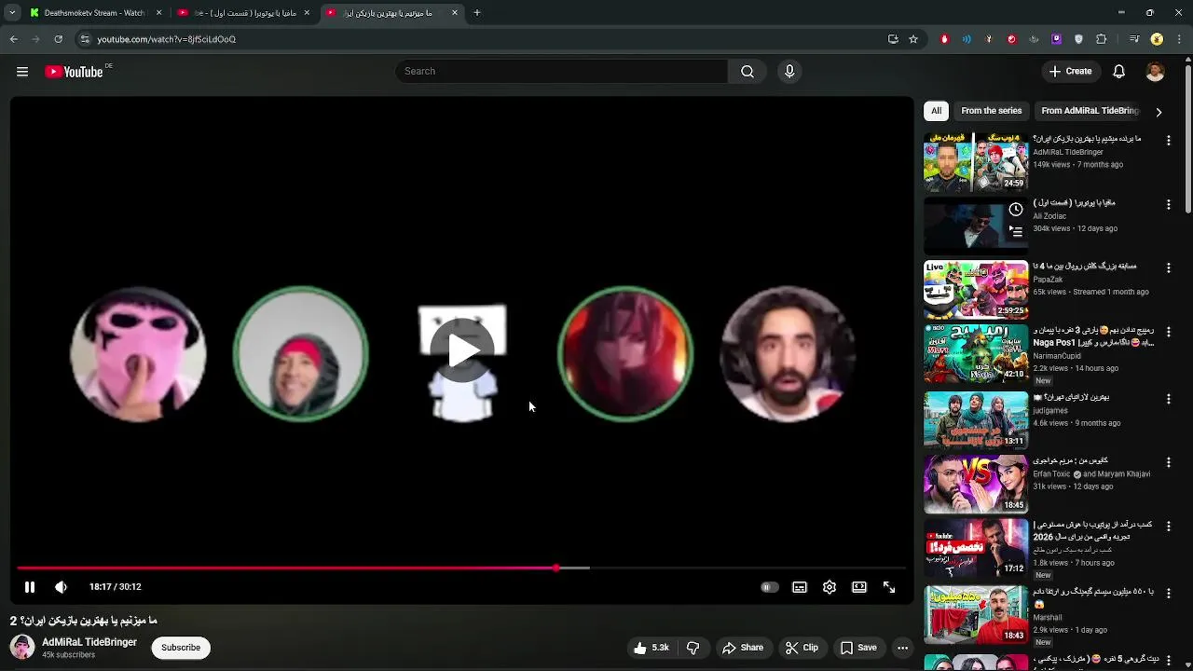Open the YouTube hamburger guide menu
The image size is (1193, 671).
click(x=22, y=72)
